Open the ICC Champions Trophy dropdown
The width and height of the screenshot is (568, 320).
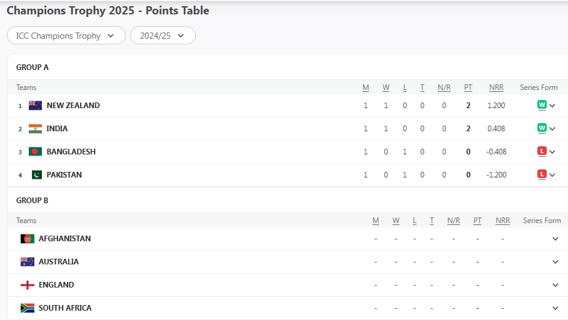(66, 36)
